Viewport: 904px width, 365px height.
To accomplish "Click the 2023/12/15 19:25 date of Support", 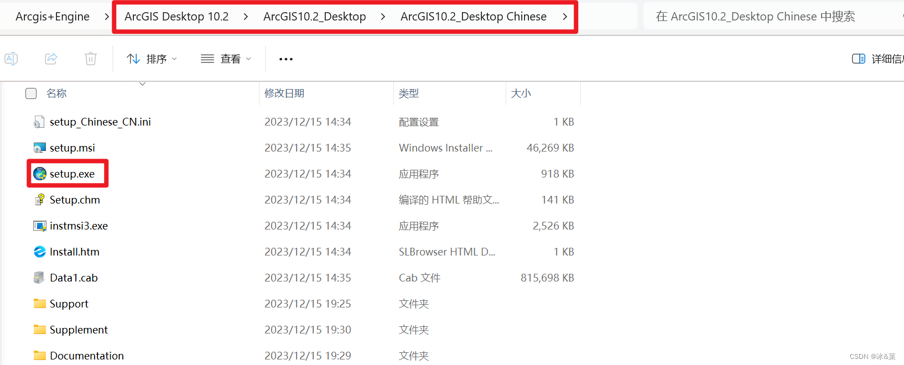I will (308, 304).
